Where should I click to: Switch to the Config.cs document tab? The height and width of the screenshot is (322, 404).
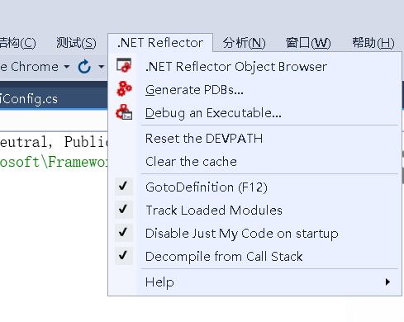tap(29, 99)
